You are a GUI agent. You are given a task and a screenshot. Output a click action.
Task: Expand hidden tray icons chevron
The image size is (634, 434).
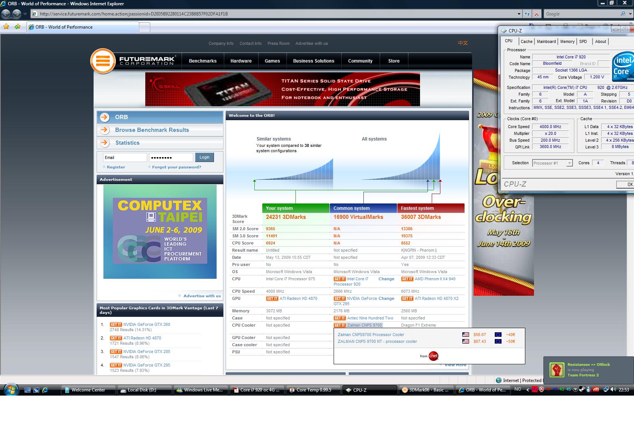click(528, 390)
